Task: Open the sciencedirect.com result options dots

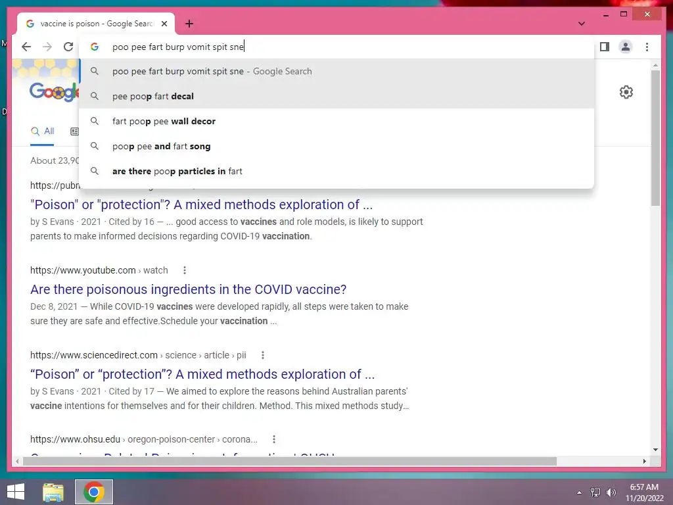Action: [263, 355]
